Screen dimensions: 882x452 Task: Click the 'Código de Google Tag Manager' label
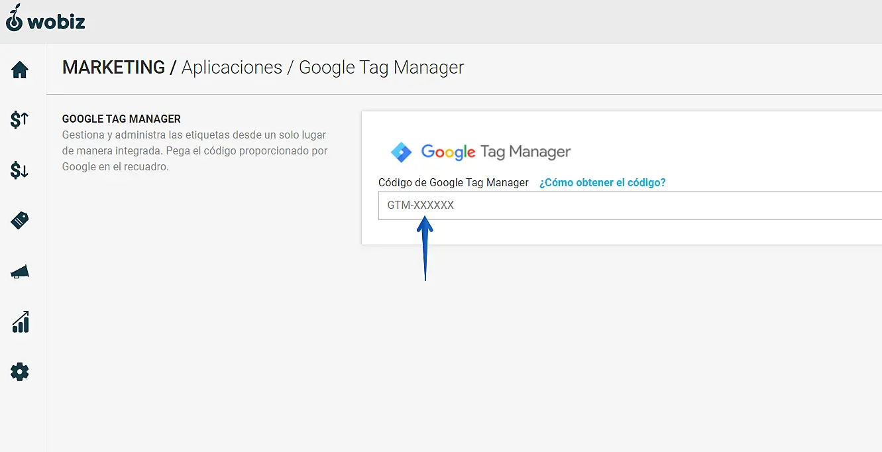coord(453,182)
